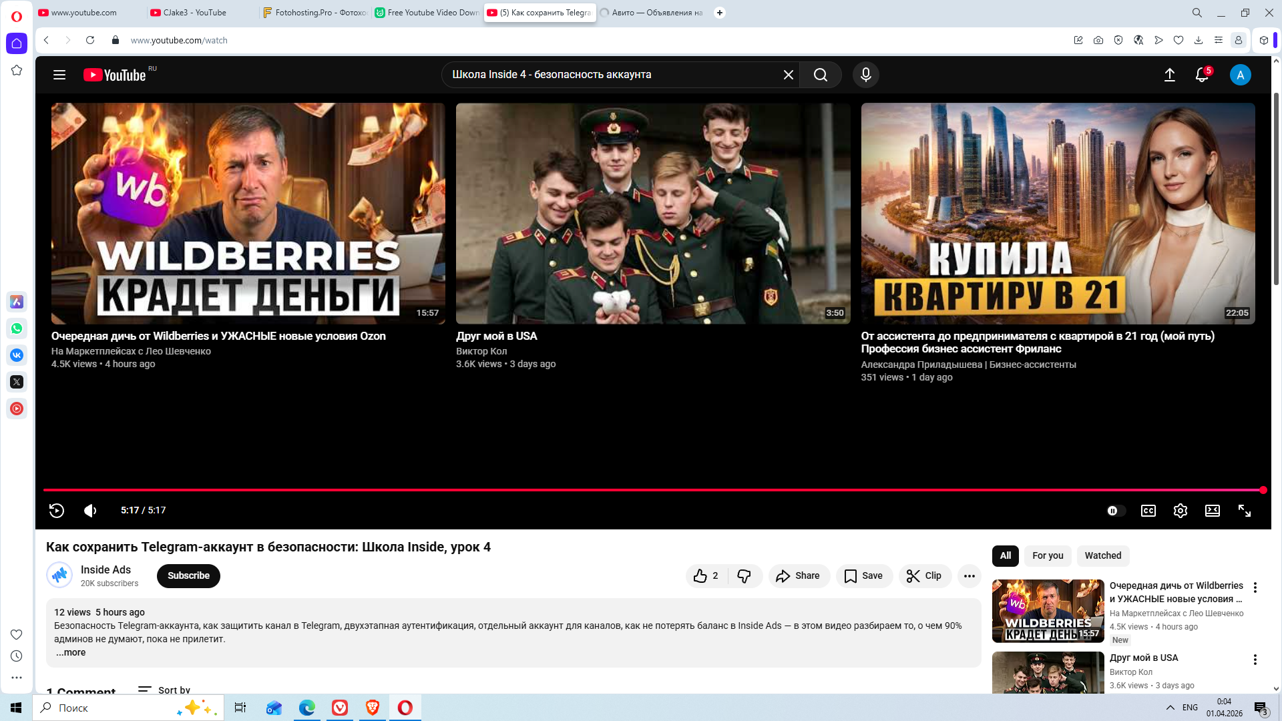
Task: Subscribe to Inside Ads channel
Action: (188, 575)
